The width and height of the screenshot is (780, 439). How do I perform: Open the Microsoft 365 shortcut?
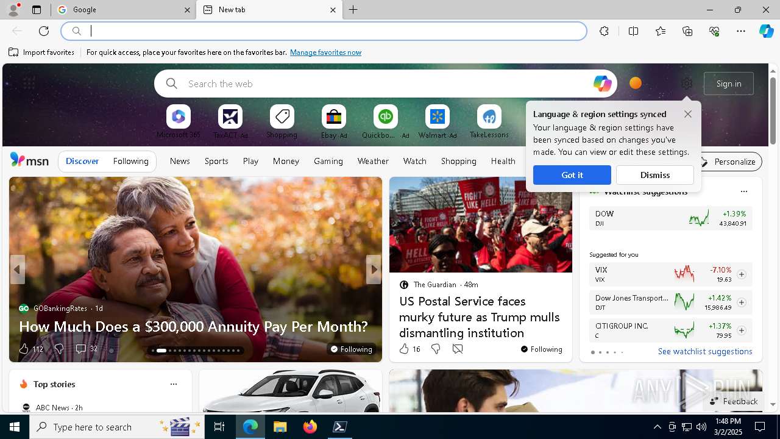(x=179, y=121)
